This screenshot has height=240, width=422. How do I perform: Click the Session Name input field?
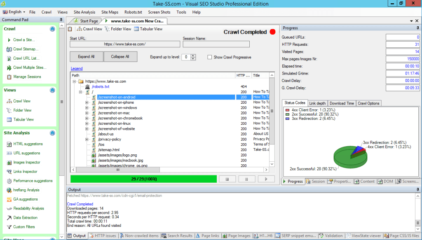(216, 44)
